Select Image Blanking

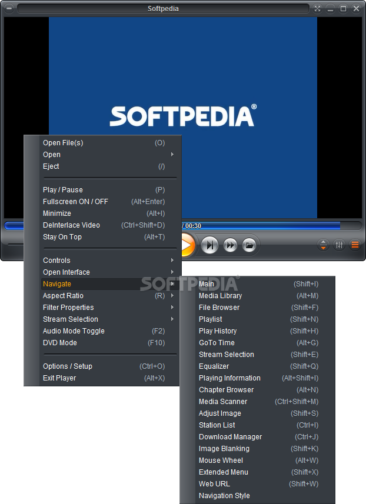tap(265, 449)
